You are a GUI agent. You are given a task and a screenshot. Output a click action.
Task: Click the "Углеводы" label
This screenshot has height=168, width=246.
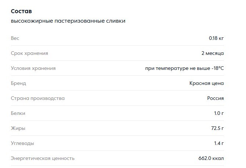[x=22, y=143]
